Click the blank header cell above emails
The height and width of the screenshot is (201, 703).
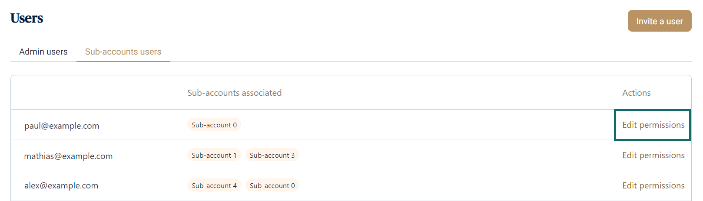coord(92,93)
